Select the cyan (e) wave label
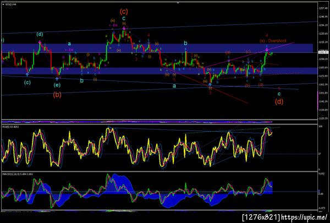 point(57,85)
